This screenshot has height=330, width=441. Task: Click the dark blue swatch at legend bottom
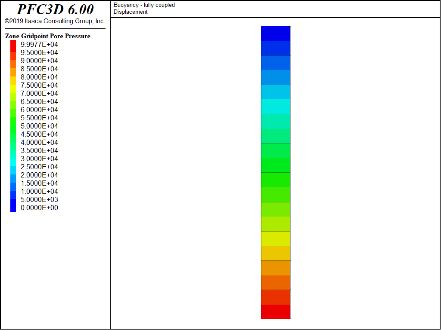pos(13,205)
